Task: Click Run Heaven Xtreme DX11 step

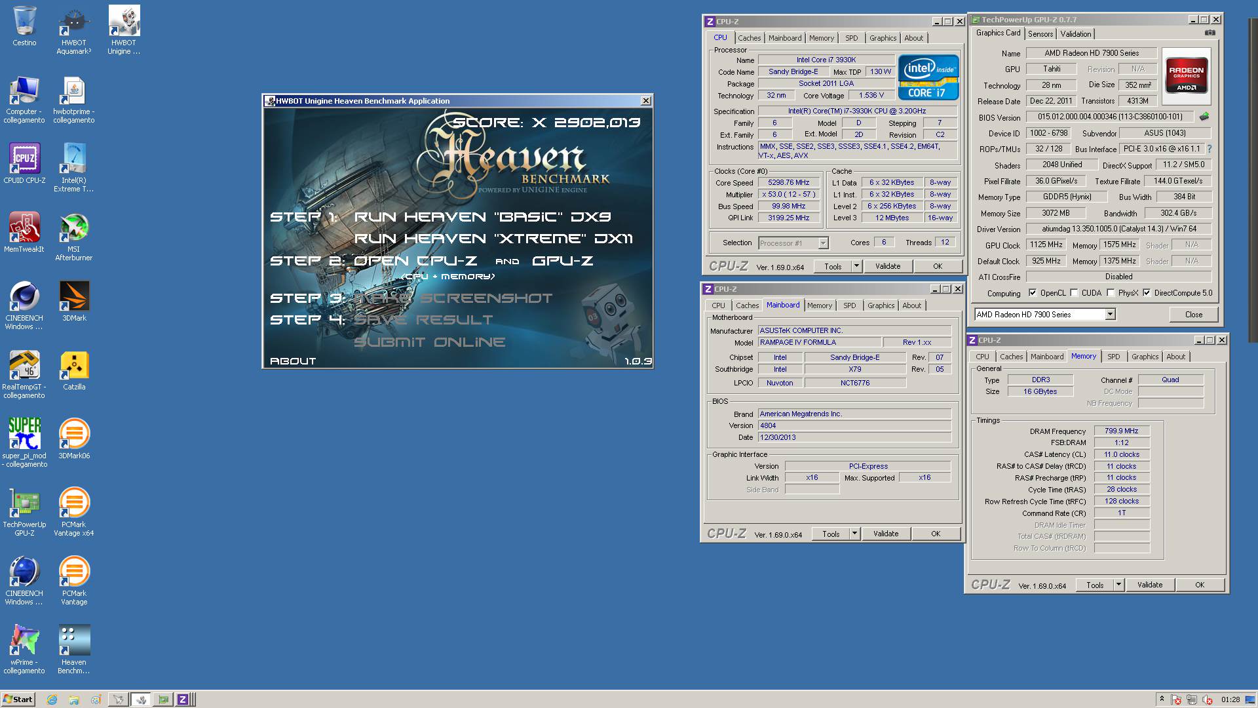Action: point(494,239)
